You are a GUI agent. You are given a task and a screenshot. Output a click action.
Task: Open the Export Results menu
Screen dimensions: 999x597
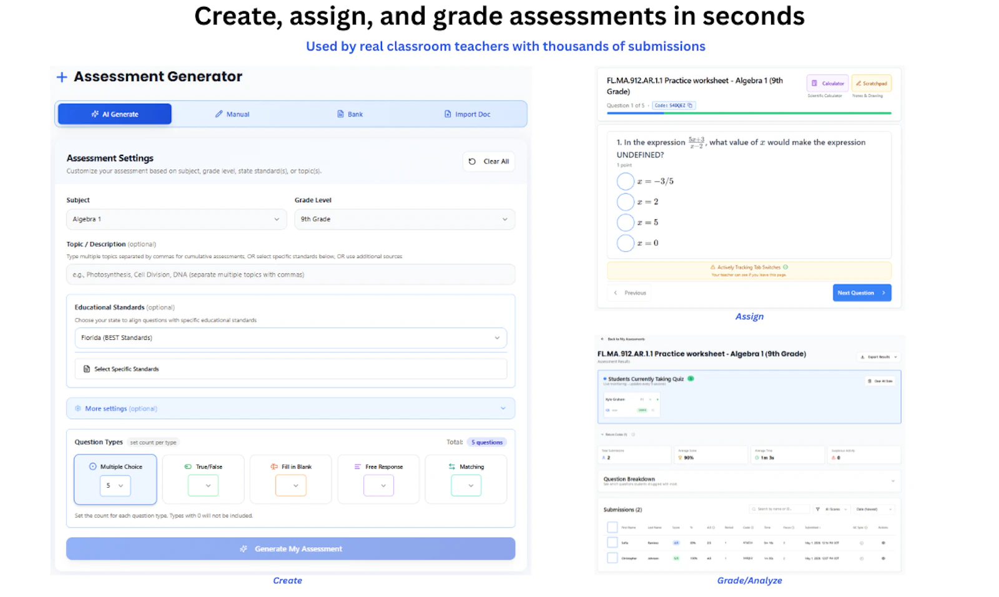pos(878,357)
